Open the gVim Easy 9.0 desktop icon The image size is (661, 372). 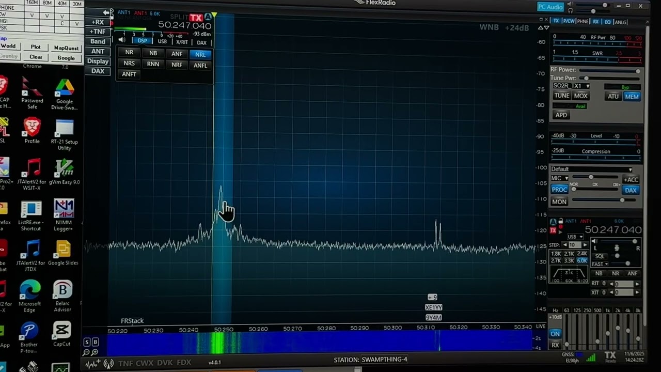pos(64,172)
